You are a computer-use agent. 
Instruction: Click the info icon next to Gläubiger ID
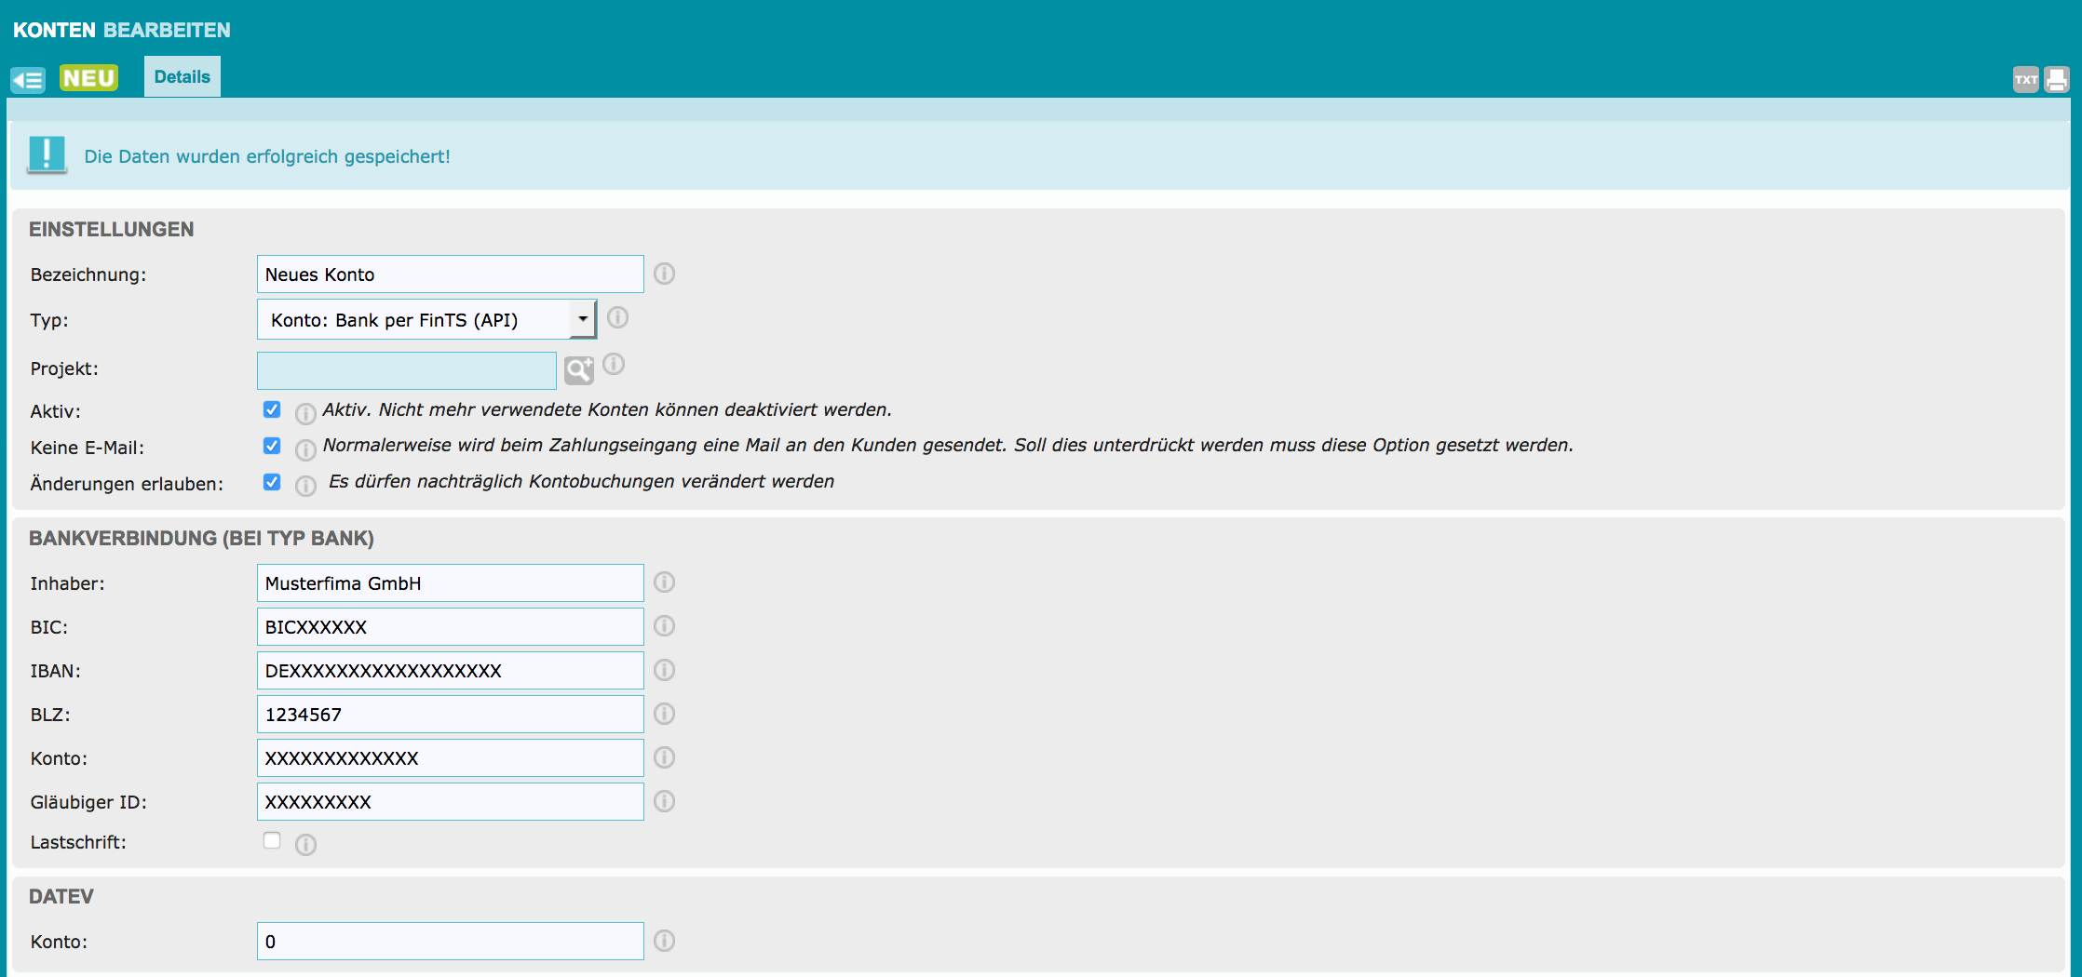tap(664, 801)
